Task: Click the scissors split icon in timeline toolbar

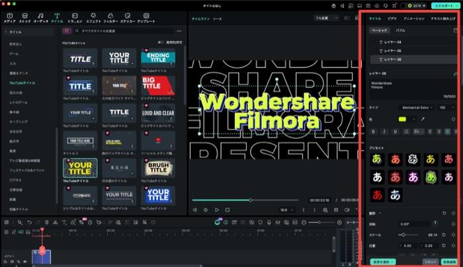Action: pos(55,223)
